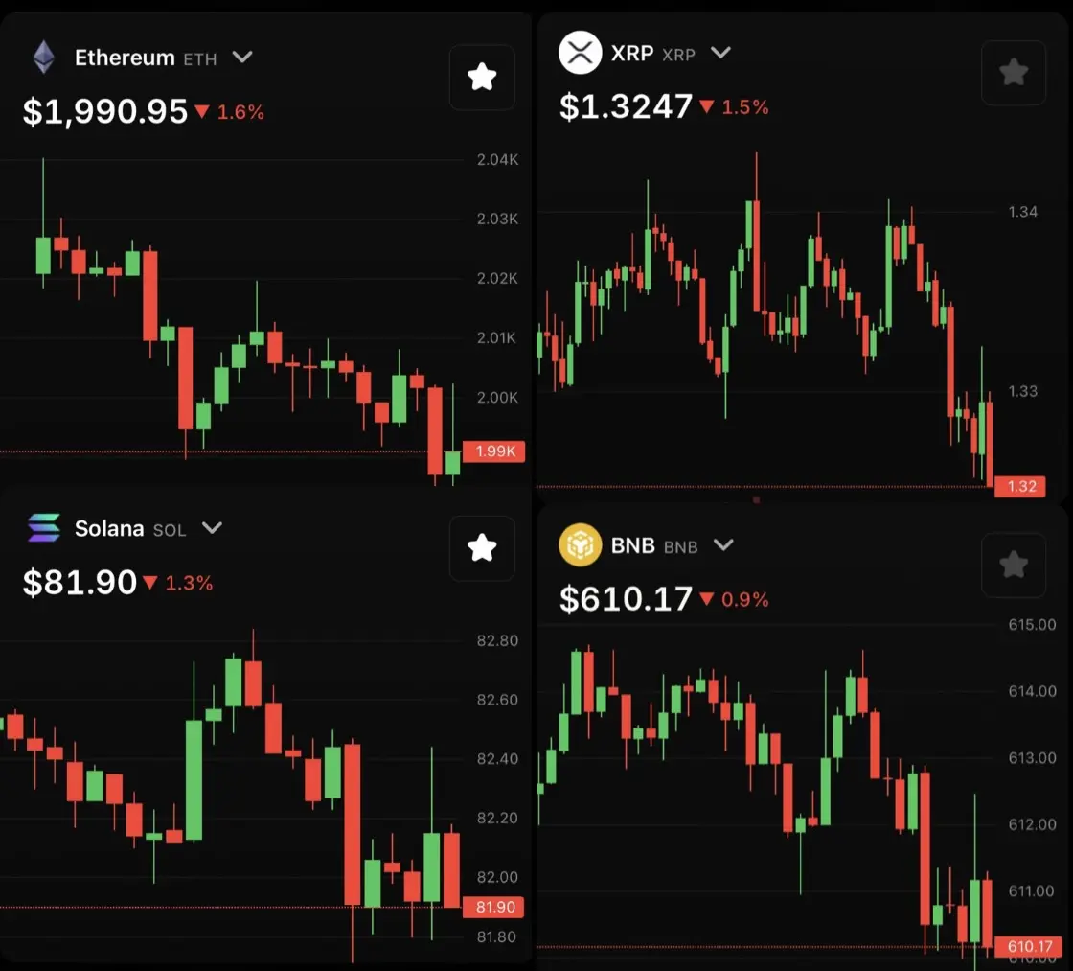Click the BNB coin logo icon
This screenshot has height=971, width=1073.
point(580,545)
